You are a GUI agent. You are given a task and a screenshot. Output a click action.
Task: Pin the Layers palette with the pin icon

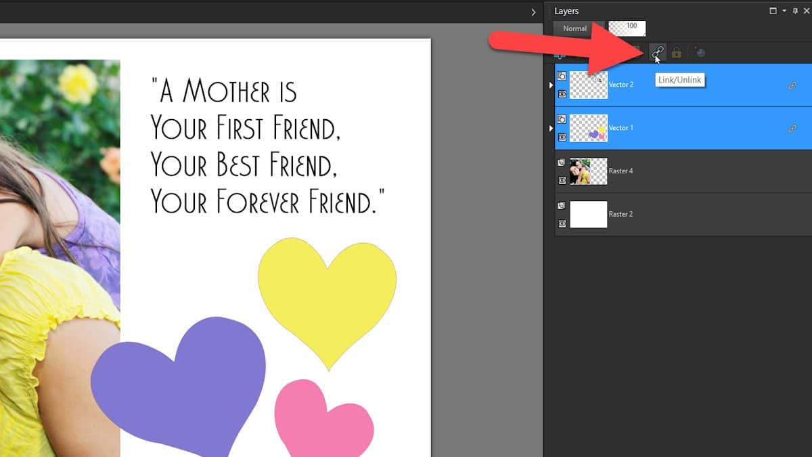[794, 11]
